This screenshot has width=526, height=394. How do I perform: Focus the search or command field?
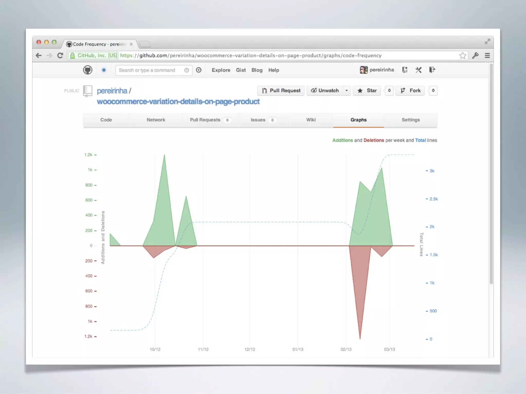(149, 70)
